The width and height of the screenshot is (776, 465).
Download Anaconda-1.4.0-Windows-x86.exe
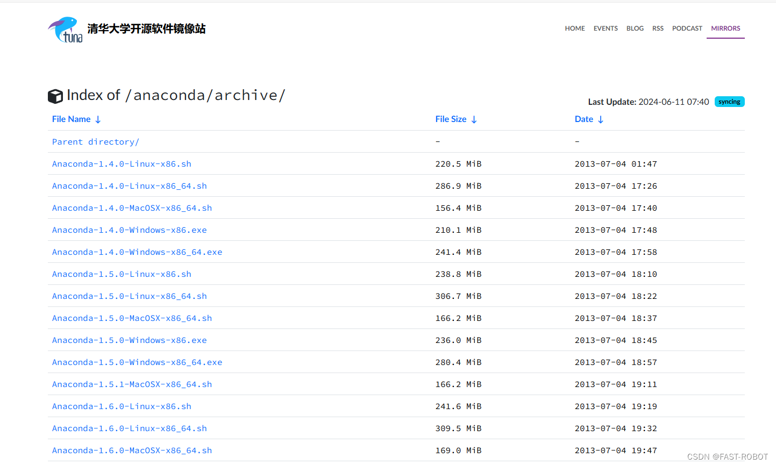click(x=130, y=230)
